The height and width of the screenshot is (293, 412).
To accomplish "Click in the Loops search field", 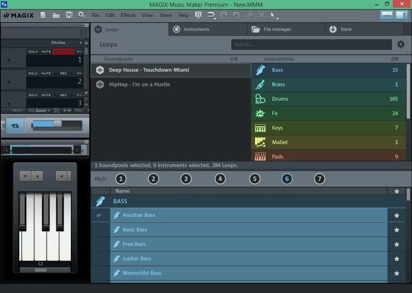I will (311, 44).
